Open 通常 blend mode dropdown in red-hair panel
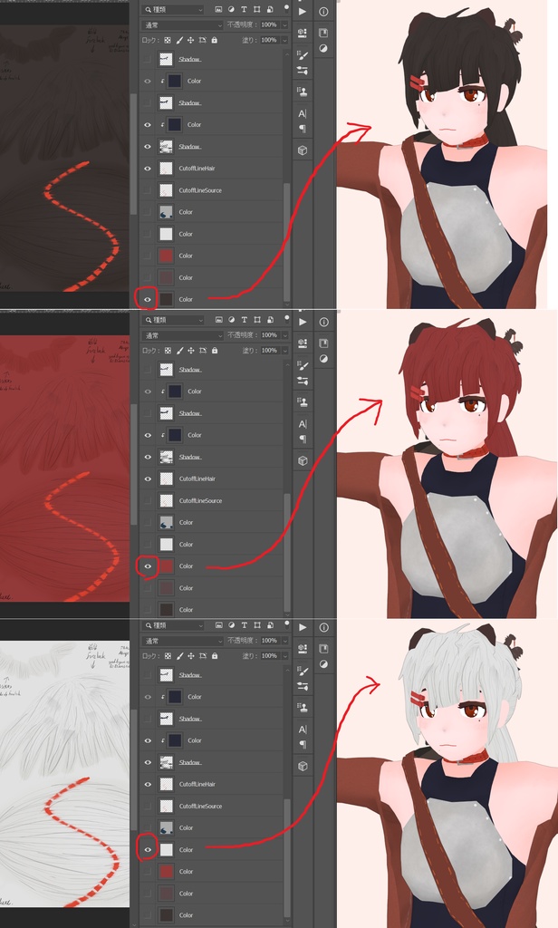The height and width of the screenshot is (928, 558). pos(182,335)
